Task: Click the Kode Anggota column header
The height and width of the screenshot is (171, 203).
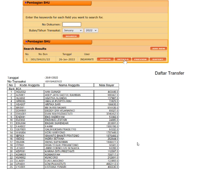Action: (x=29, y=85)
